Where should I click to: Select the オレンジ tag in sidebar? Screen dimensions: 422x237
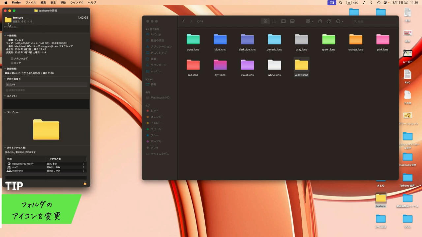(156, 117)
